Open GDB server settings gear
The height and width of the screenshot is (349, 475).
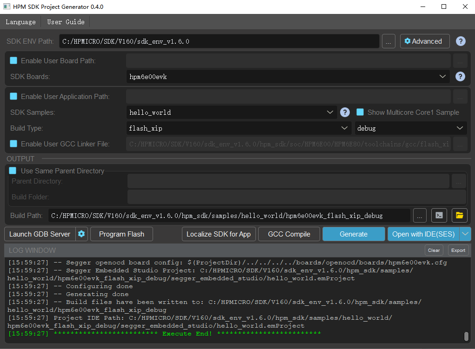pos(81,234)
